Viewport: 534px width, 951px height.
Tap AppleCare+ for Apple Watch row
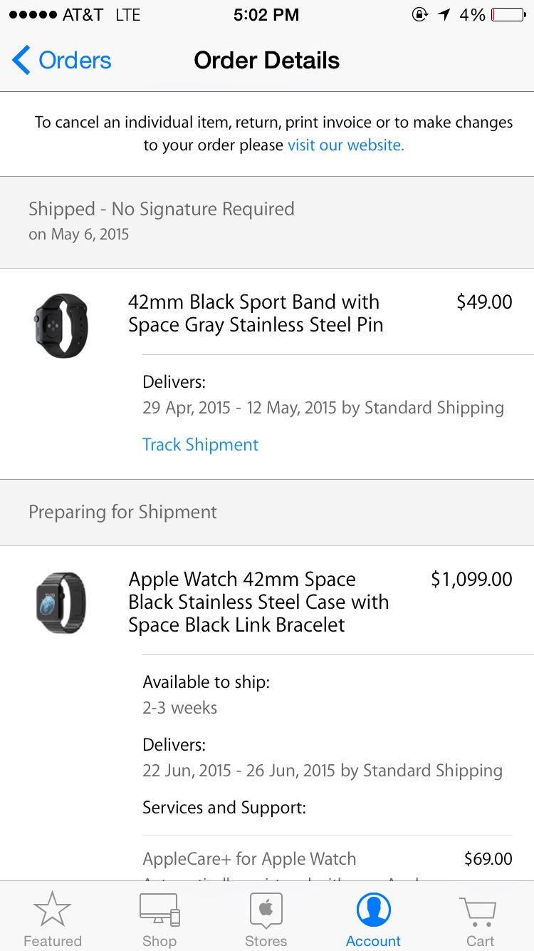click(x=249, y=859)
